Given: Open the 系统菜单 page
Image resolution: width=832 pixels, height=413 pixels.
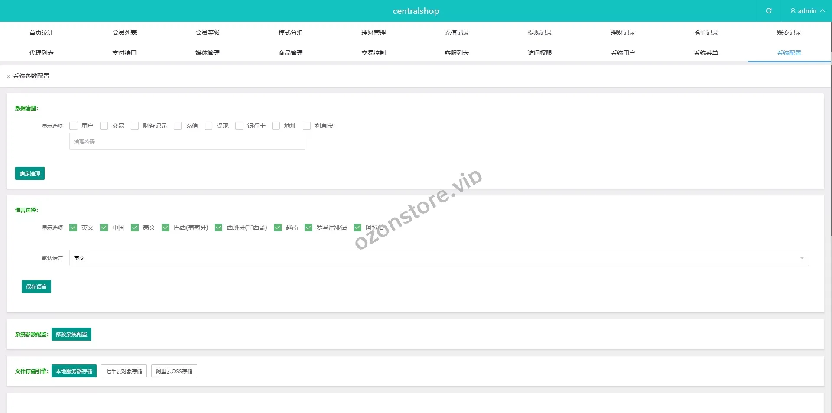Looking at the screenshot, I should (705, 52).
